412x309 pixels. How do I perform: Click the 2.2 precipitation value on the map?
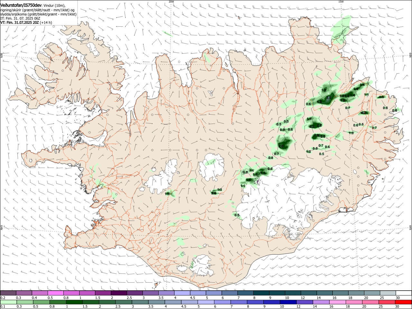point(319,125)
